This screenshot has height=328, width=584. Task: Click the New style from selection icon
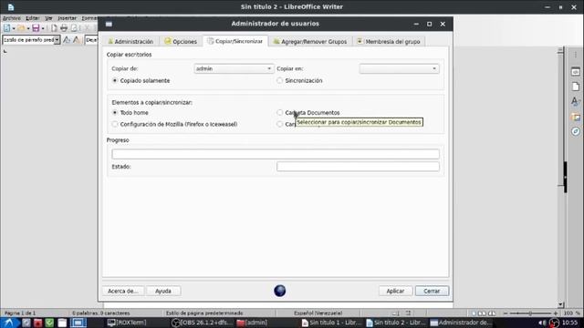[x=77, y=40]
